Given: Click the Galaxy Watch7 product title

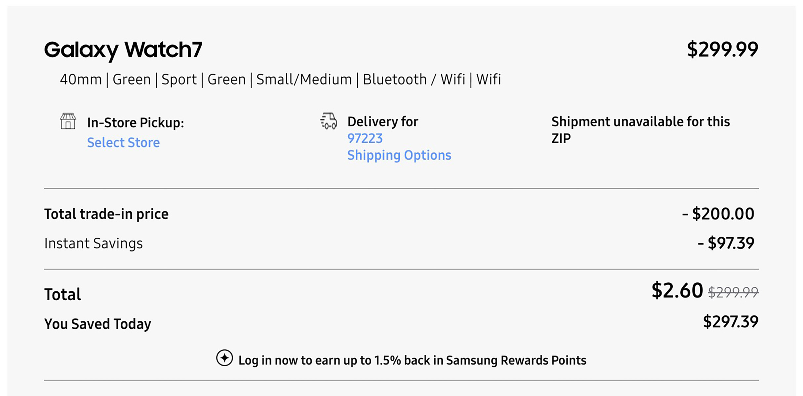Looking at the screenshot, I should pos(123,50).
